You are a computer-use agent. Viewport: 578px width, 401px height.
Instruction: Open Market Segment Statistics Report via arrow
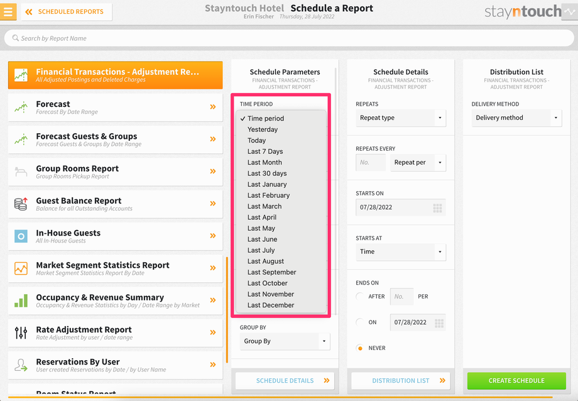point(213,268)
